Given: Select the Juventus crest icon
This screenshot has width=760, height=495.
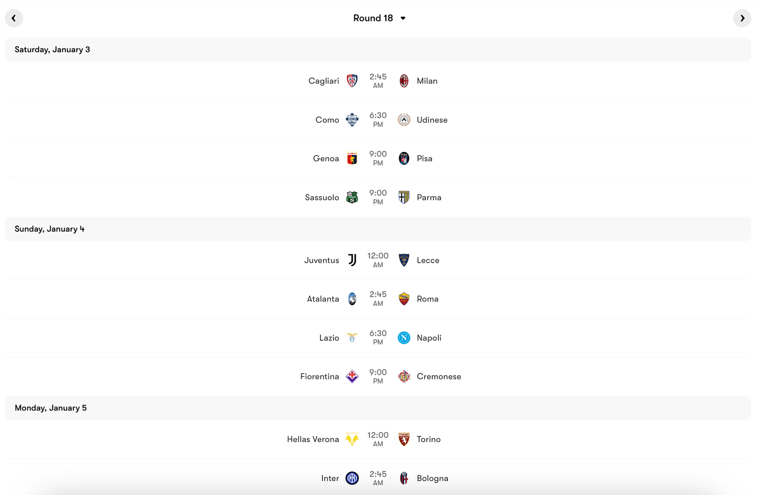Looking at the screenshot, I should pos(352,260).
